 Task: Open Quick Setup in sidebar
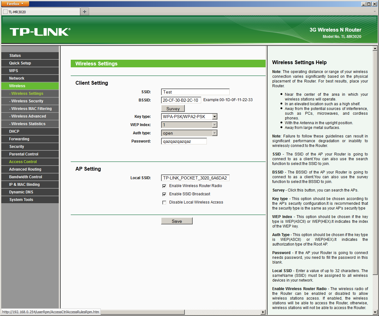click(30, 63)
